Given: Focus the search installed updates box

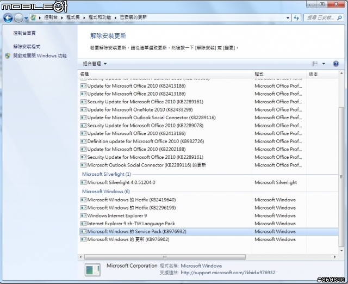Looking at the screenshot, I should 322,18.
